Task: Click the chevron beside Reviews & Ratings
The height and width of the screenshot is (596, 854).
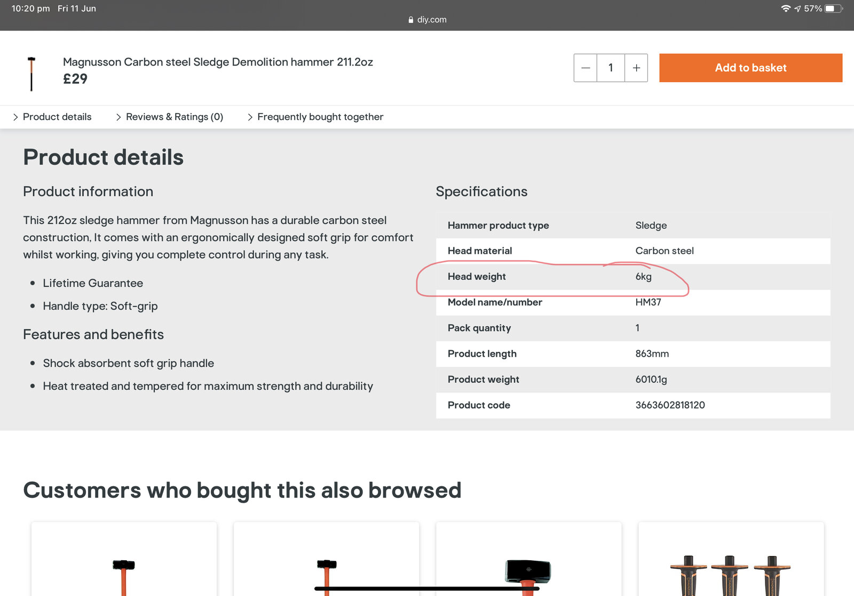Action: 118,117
